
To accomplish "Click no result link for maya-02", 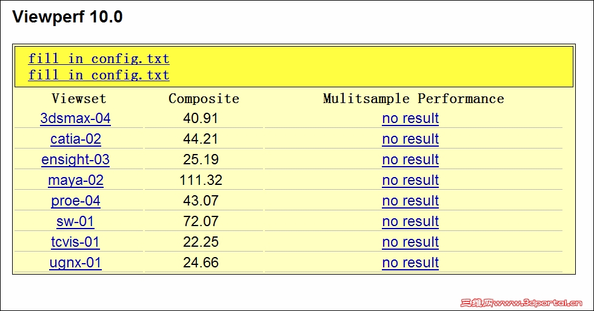I will click(x=410, y=180).
